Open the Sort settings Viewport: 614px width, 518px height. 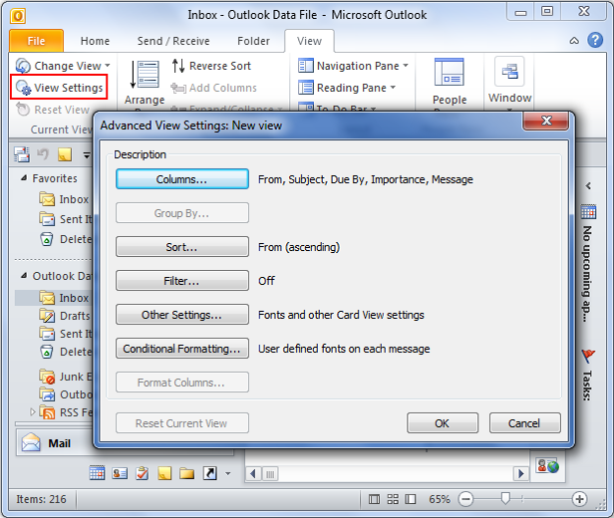(182, 247)
